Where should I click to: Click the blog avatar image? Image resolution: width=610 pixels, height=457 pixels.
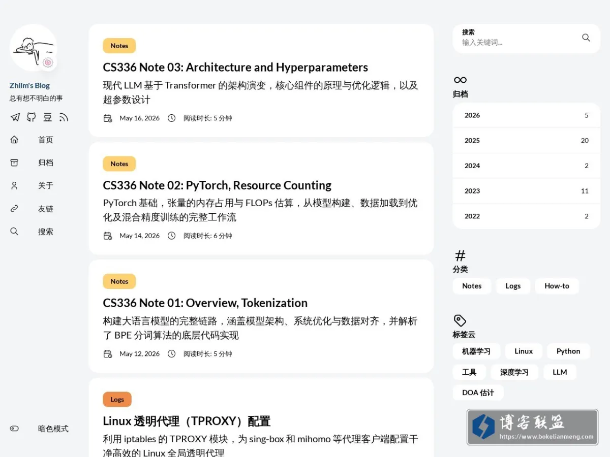33,48
